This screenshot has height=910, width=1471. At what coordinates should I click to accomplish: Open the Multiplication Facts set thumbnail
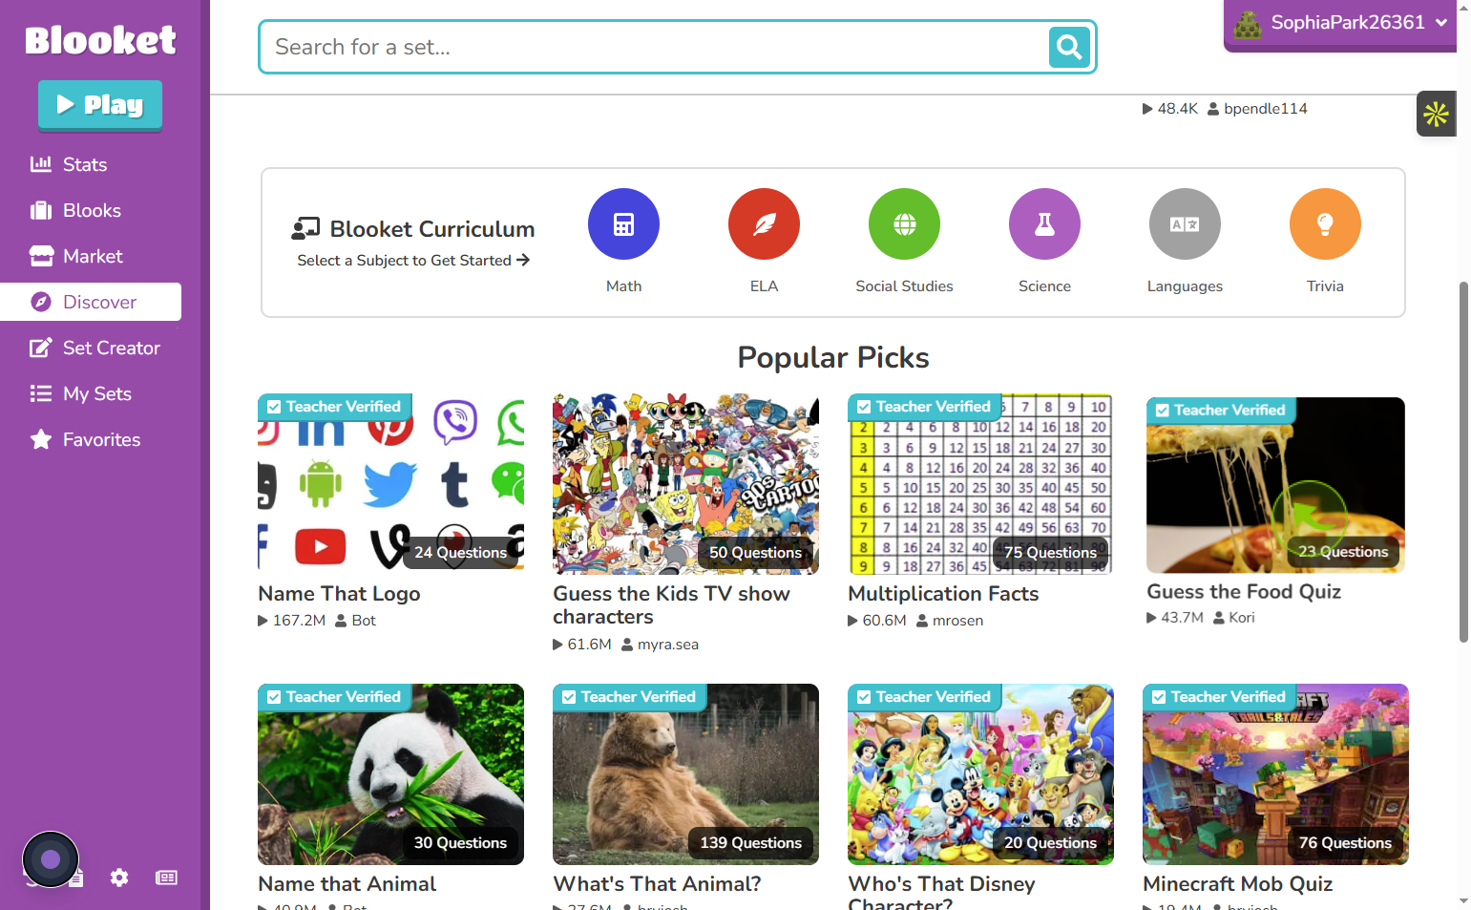pyautogui.click(x=980, y=484)
